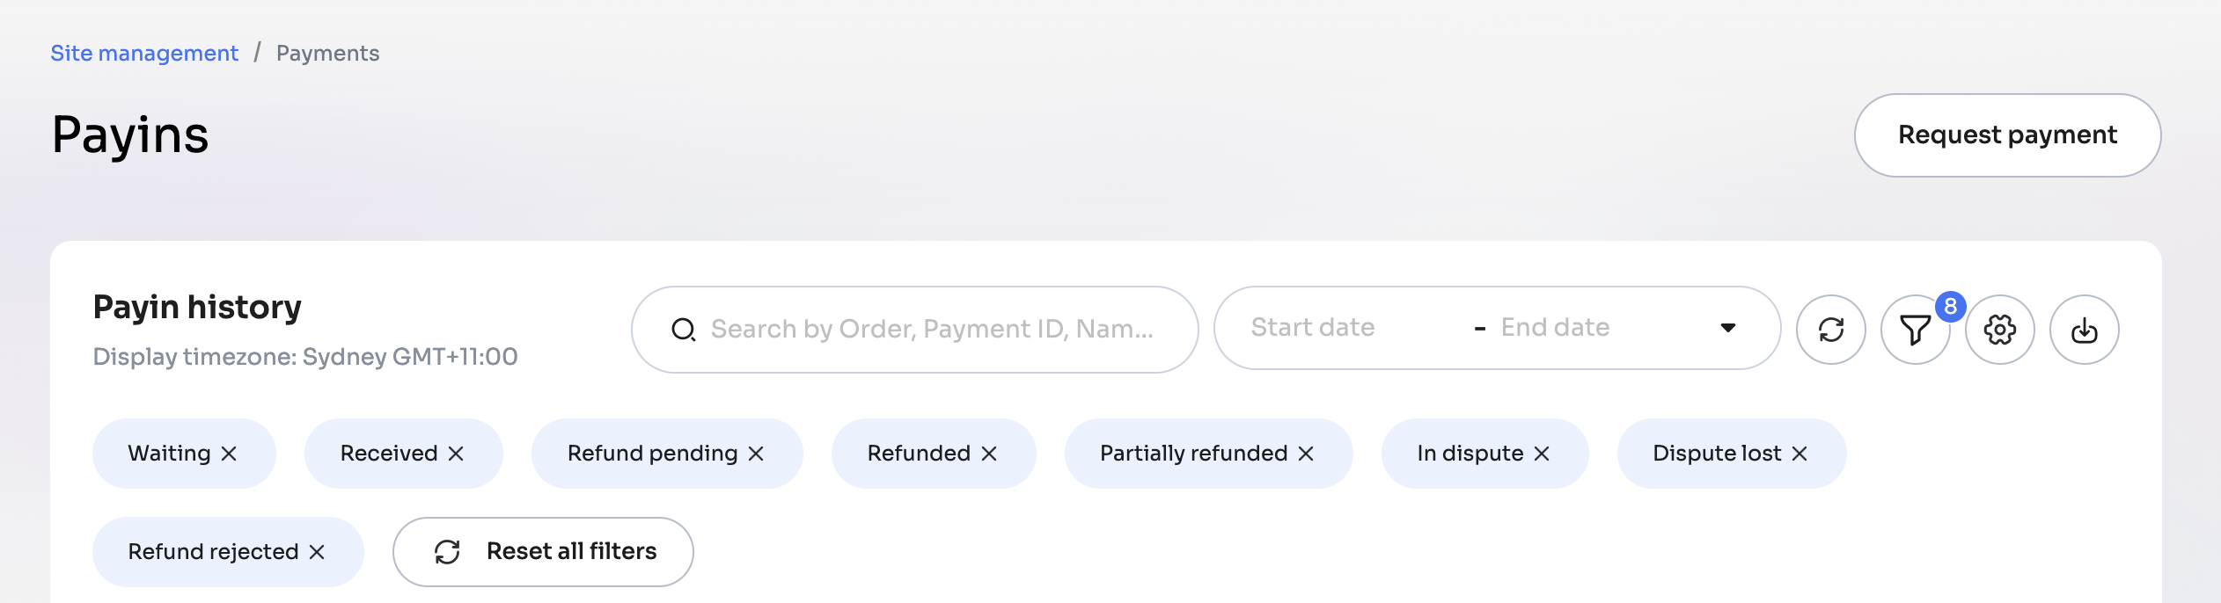Remove the Dispute lost filter chip
Screen dimensions: 2221x603
[1800, 454]
